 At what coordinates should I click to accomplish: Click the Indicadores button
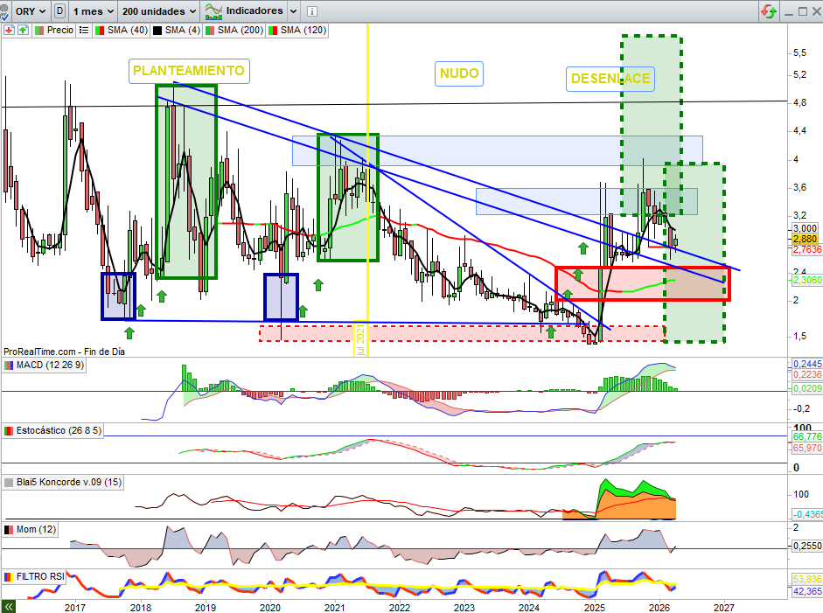244,11
